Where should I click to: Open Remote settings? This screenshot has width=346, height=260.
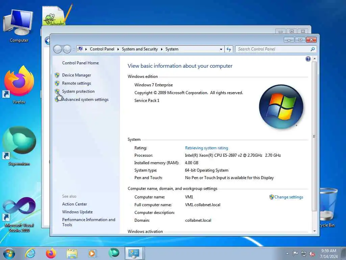pyautogui.click(x=76, y=83)
